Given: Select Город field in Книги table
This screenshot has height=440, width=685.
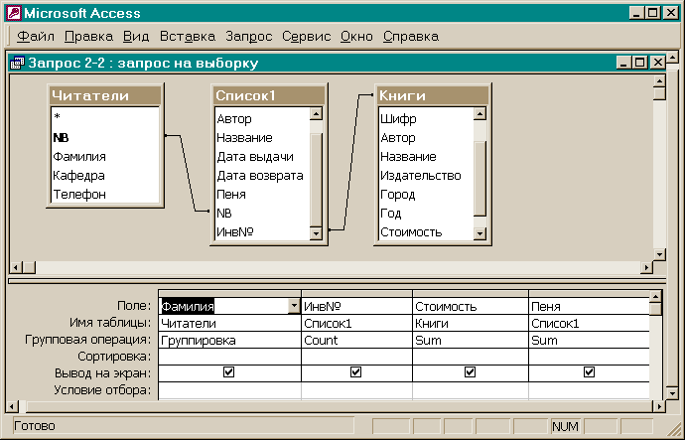Looking at the screenshot, I should tap(426, 194).
